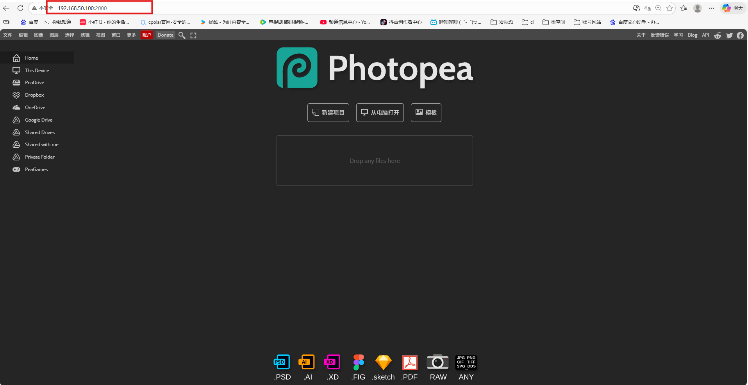The height and width of the screenshot is (385, 748).
Task: Toggle fullscreen mode via the expand icon
Action: [x=193, y=35]
